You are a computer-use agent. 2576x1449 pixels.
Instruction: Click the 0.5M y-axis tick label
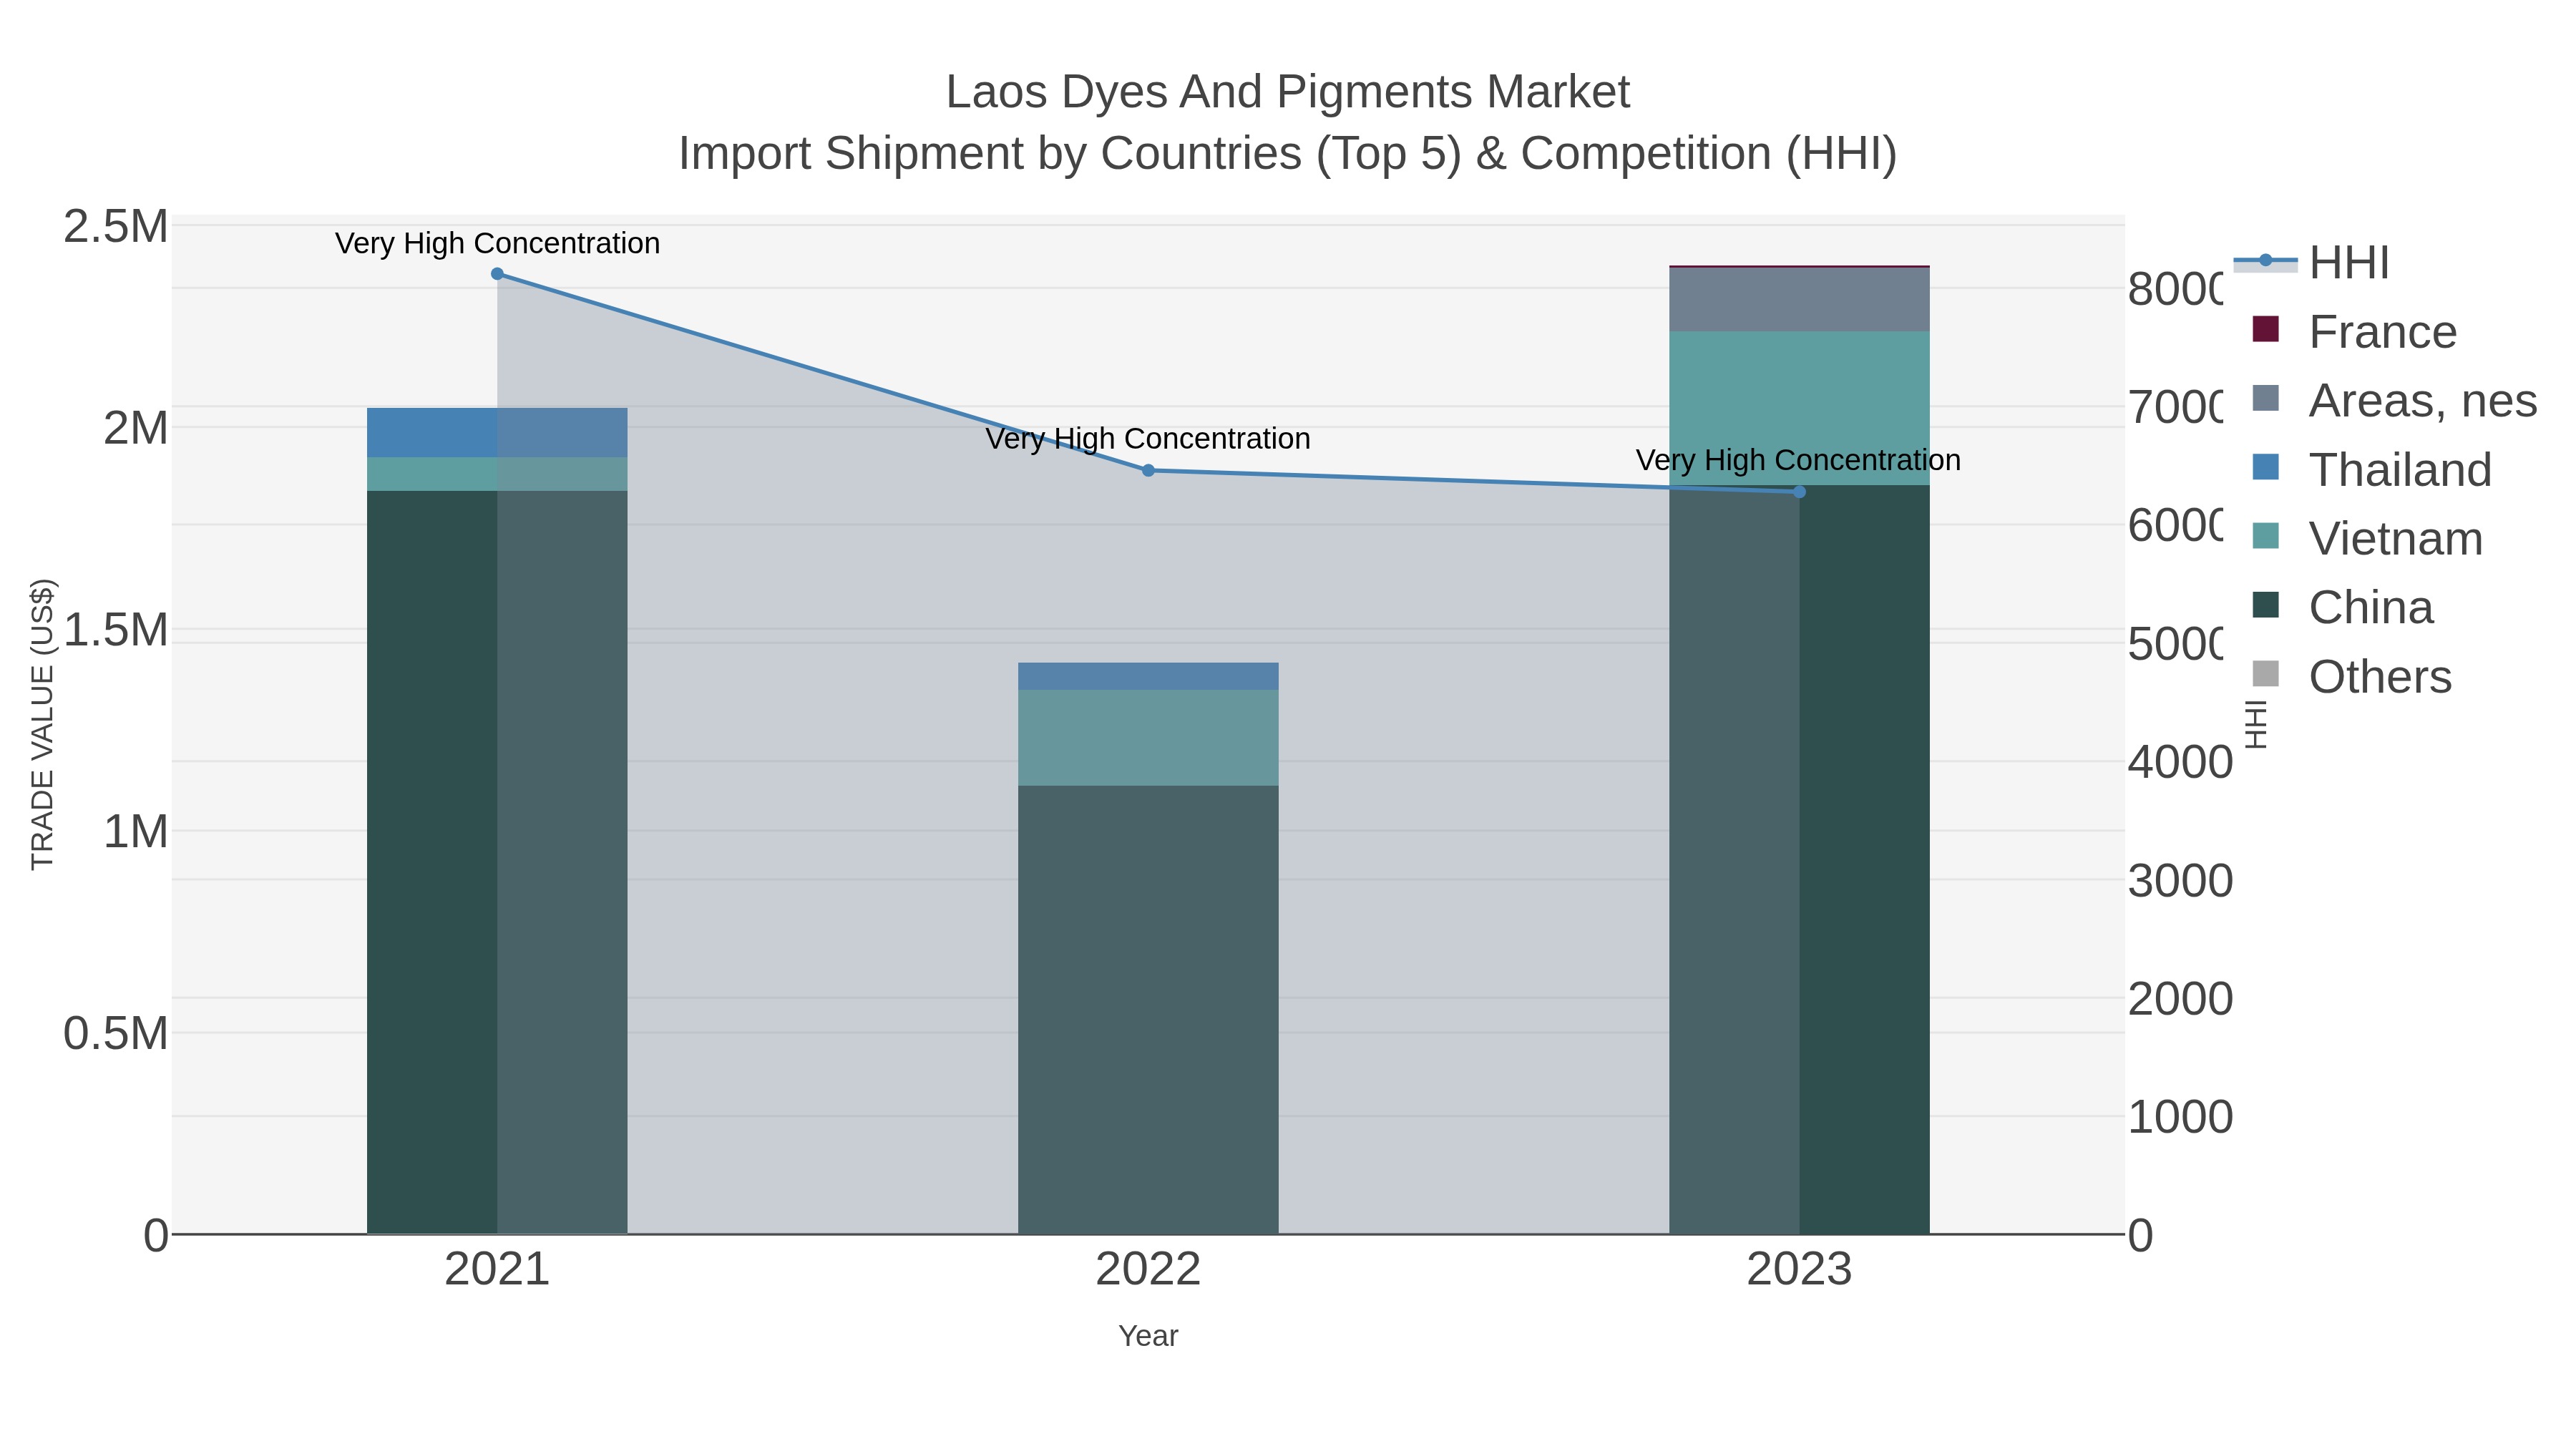click(x=115, y=1033)
